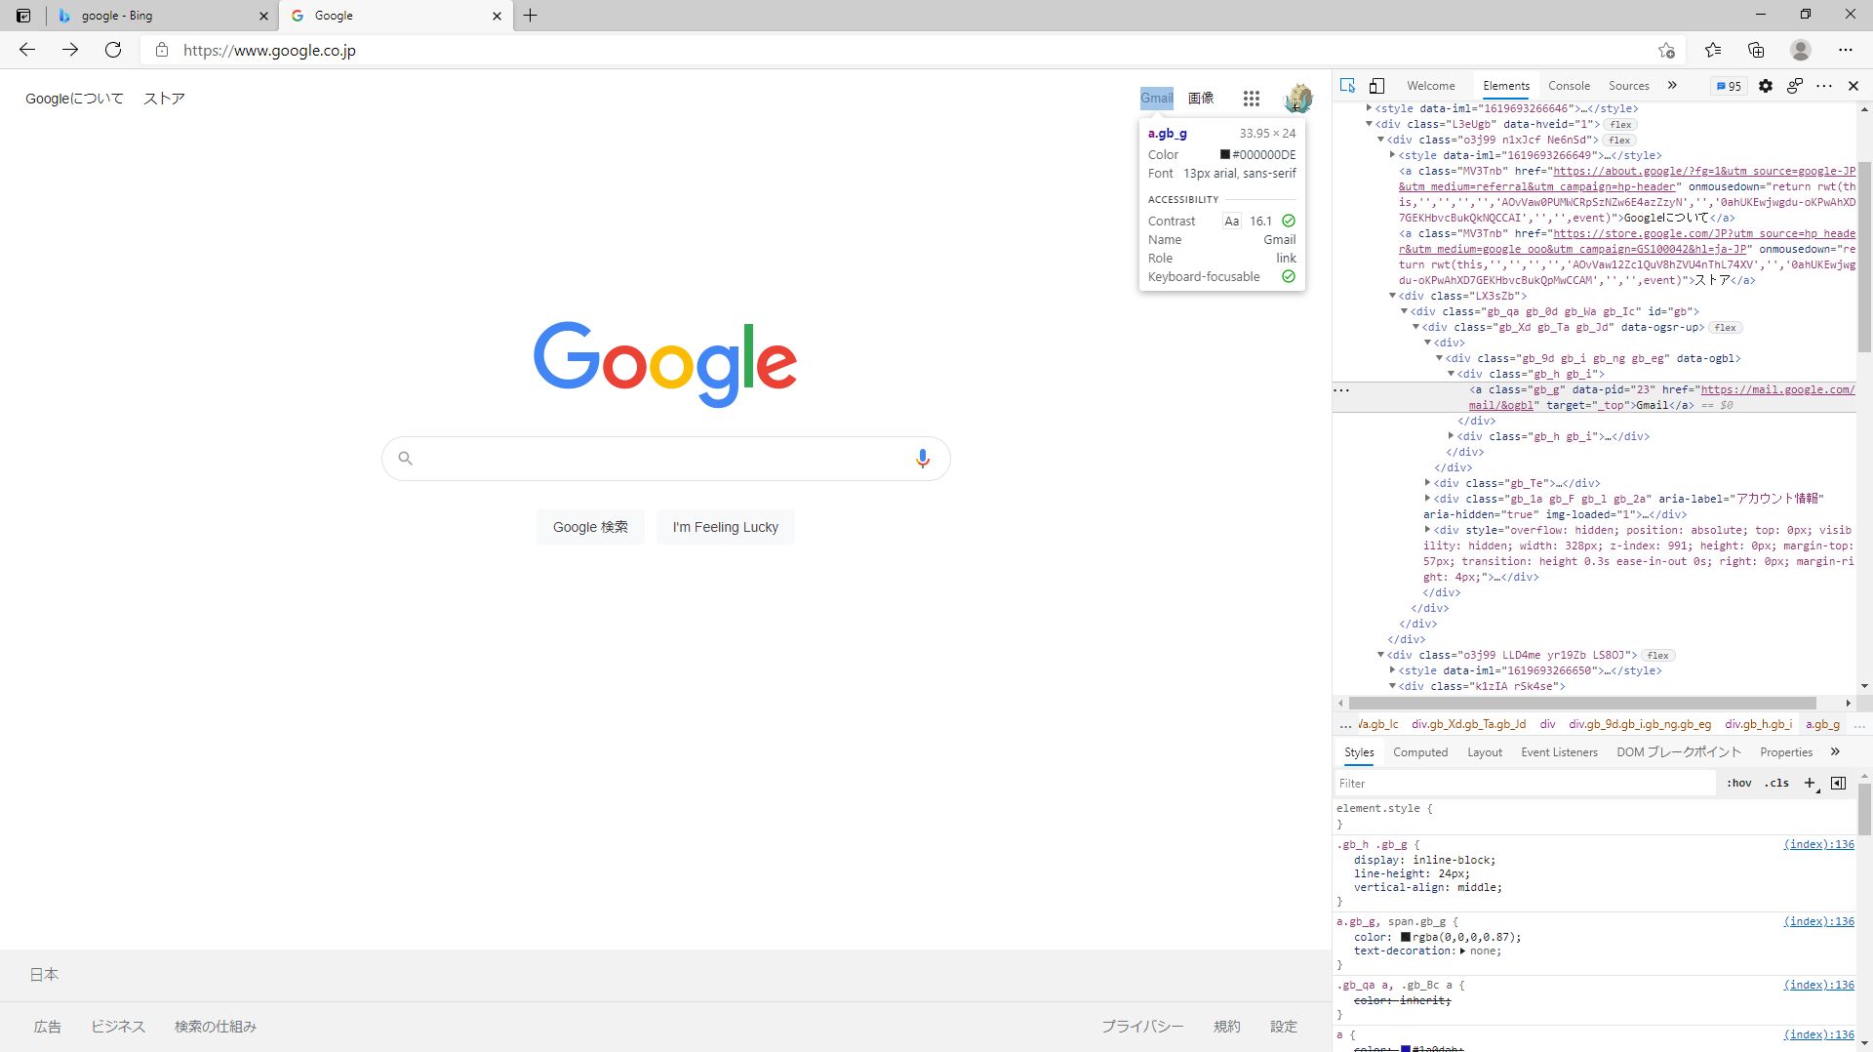Click rgba(0,0,0,0.87) color swatch
The width and height of the screenshot is (1873, 1052).
coord(1406,937)
